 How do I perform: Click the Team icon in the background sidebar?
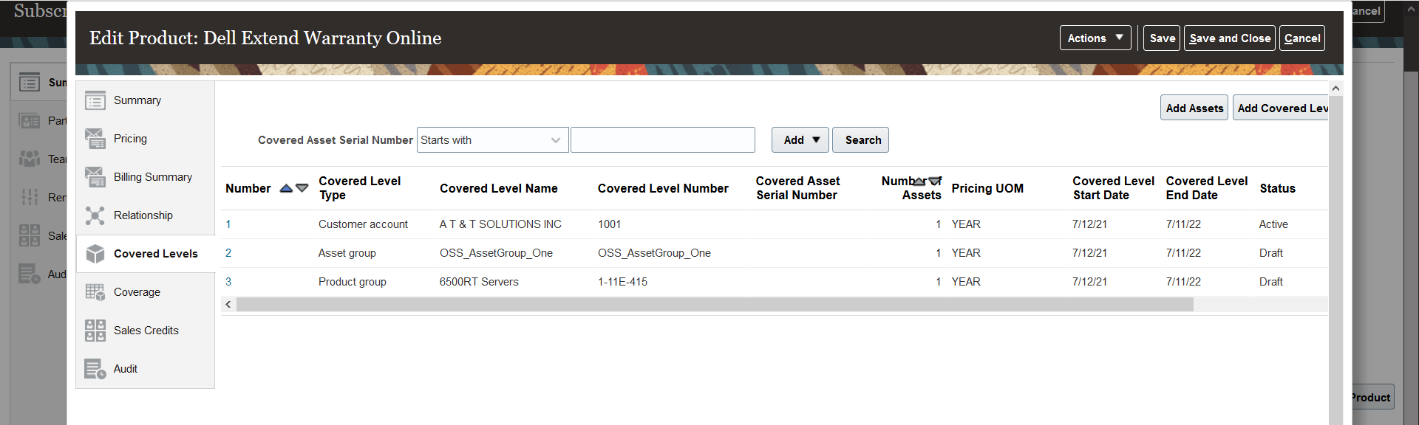(30, 159)
